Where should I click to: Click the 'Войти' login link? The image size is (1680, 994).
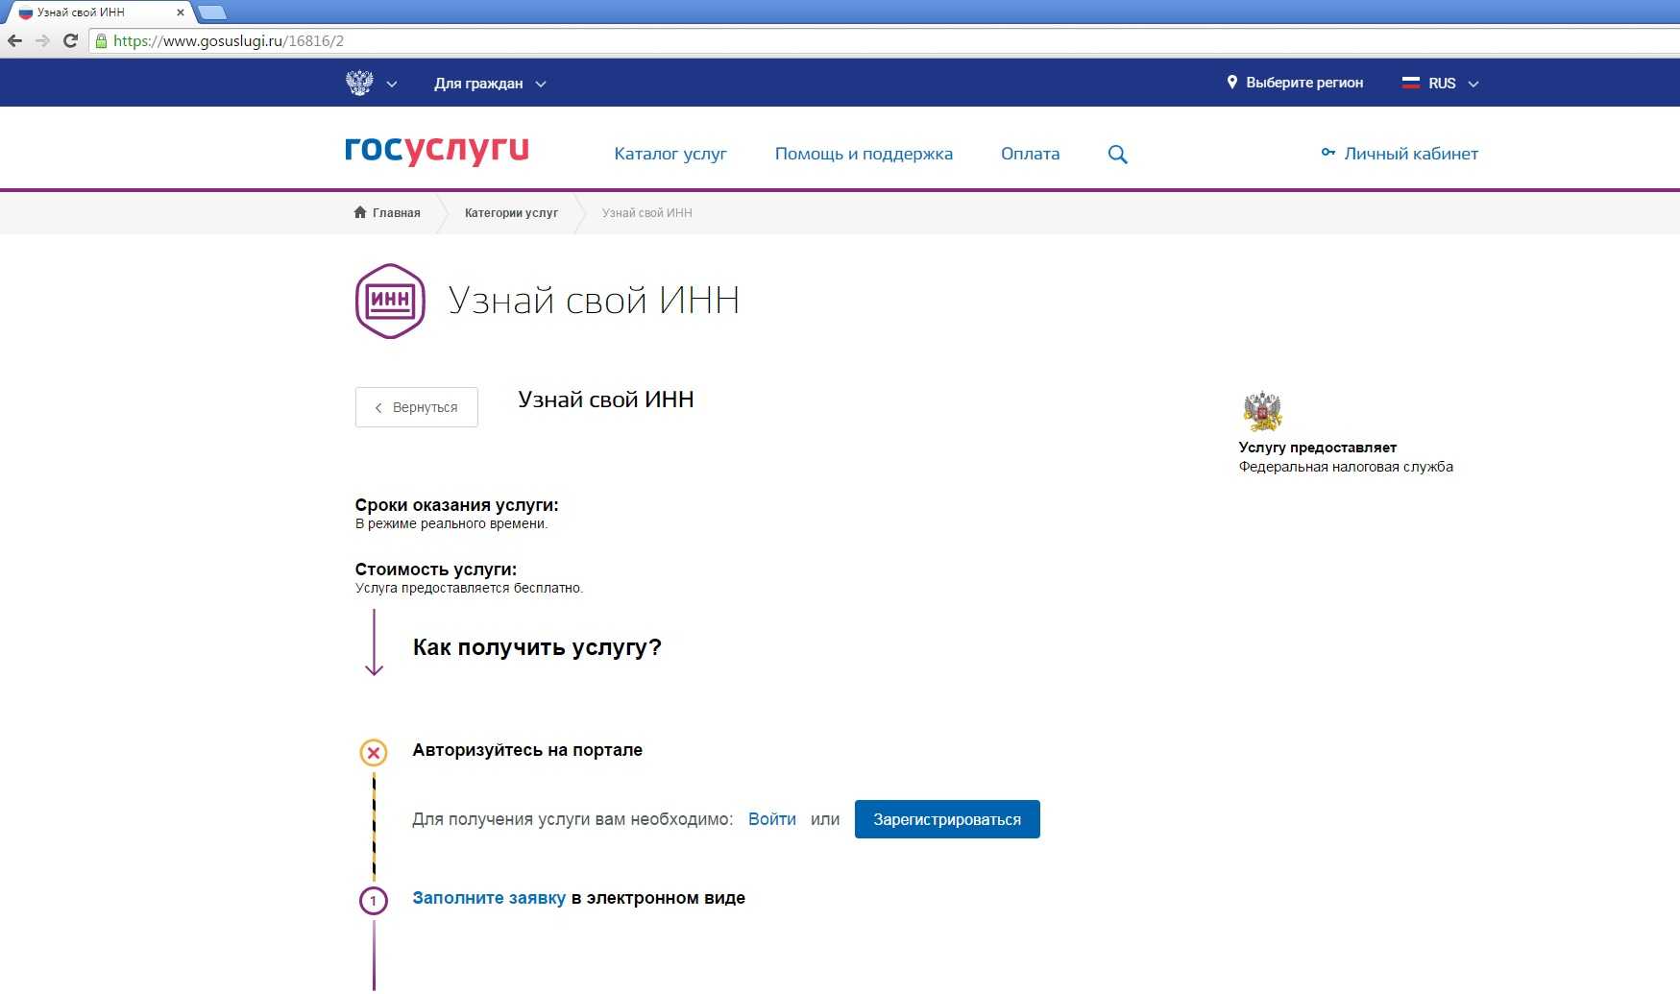[x=772, y=819]
